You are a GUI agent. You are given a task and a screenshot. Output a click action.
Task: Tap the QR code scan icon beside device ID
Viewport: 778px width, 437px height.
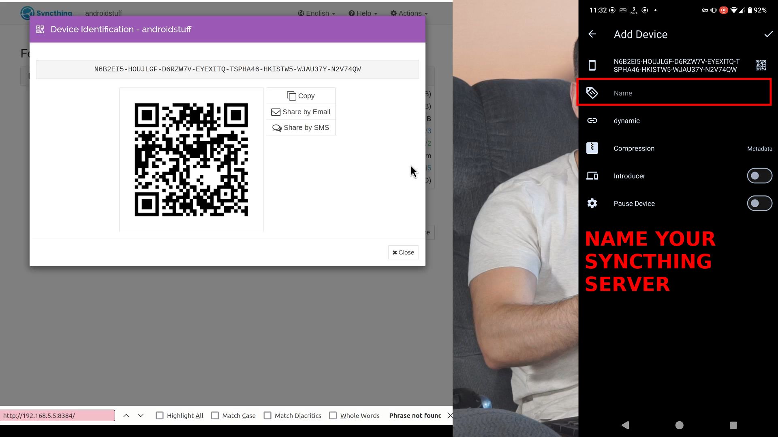[761, 65]
